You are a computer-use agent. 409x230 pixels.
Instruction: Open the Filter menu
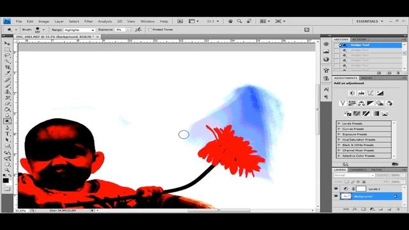pyautogui.click(x=88, y=21)
